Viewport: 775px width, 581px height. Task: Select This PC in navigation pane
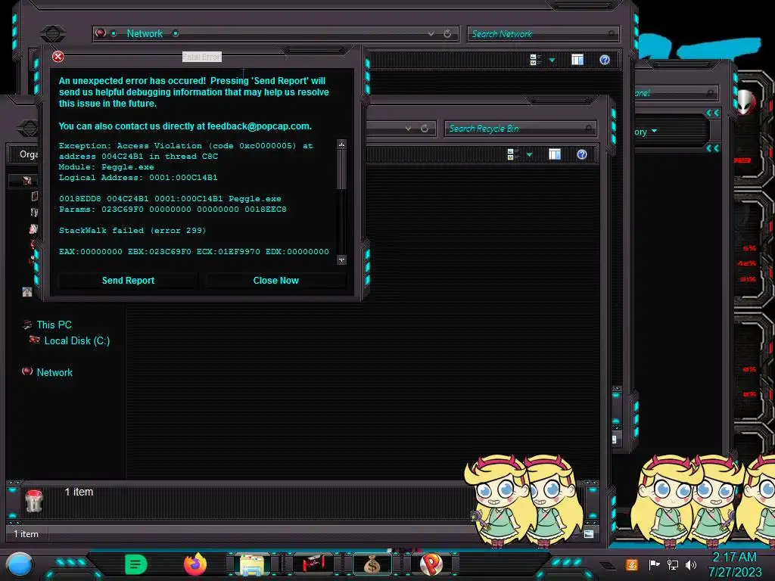54,325
